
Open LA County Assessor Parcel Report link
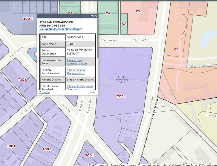tap(60, 29)
